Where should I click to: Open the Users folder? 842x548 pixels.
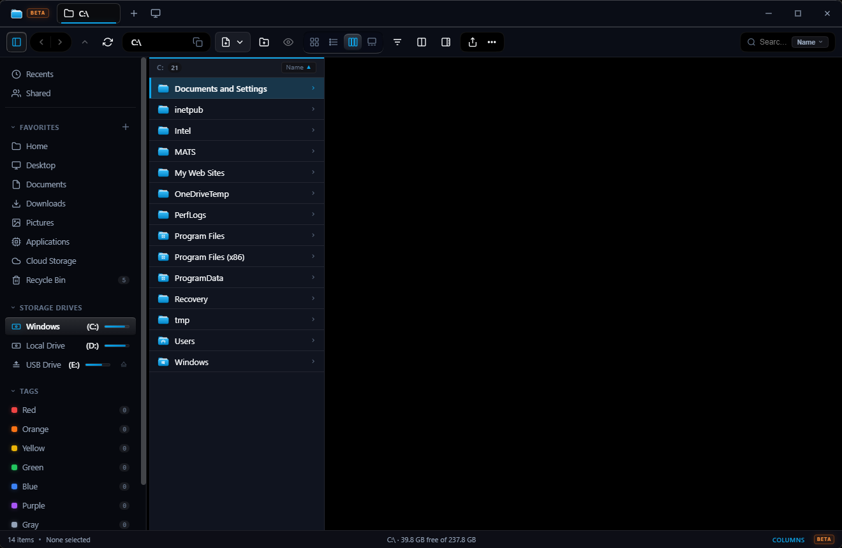pyautogui.click(x=237, y=341)
